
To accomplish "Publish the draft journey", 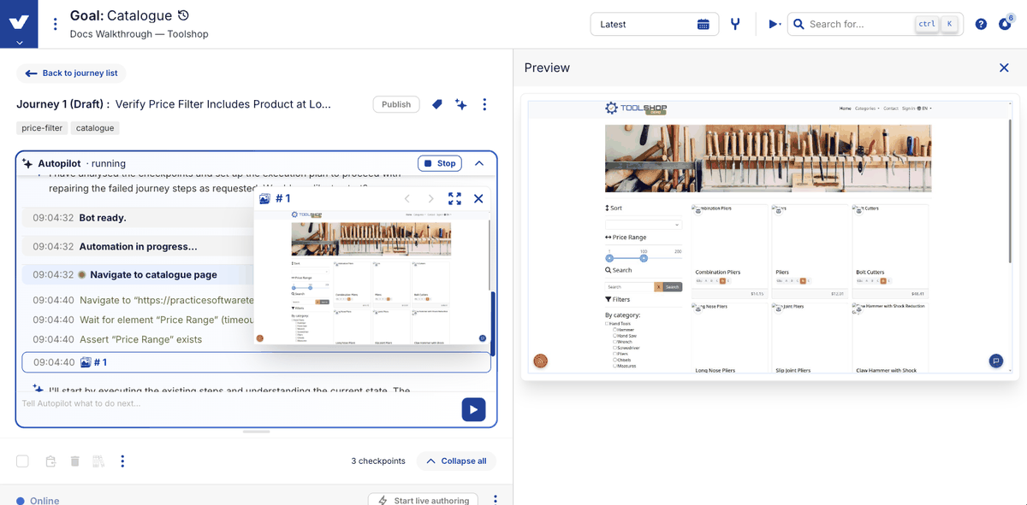I will tap(396, 104).
